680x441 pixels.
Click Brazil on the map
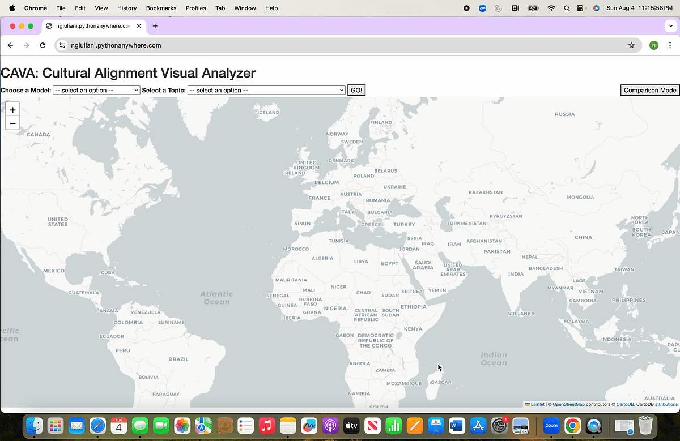(179, 359)
